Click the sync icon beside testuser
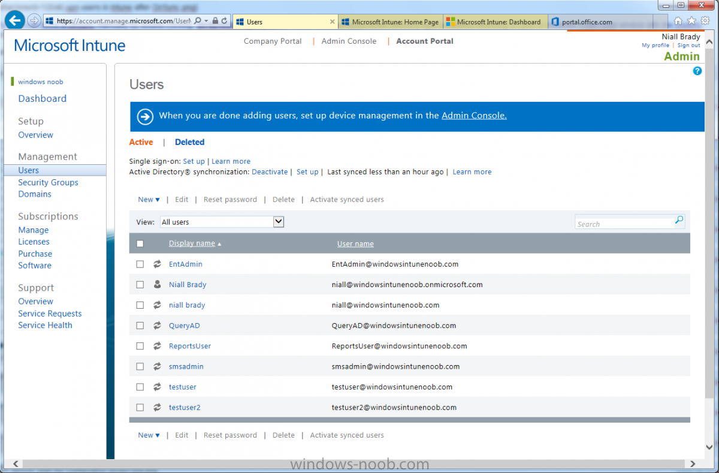 click(x=158, y=387)
